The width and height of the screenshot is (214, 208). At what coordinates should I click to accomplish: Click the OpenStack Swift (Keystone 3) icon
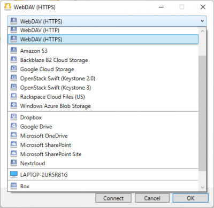coord(14,88)
